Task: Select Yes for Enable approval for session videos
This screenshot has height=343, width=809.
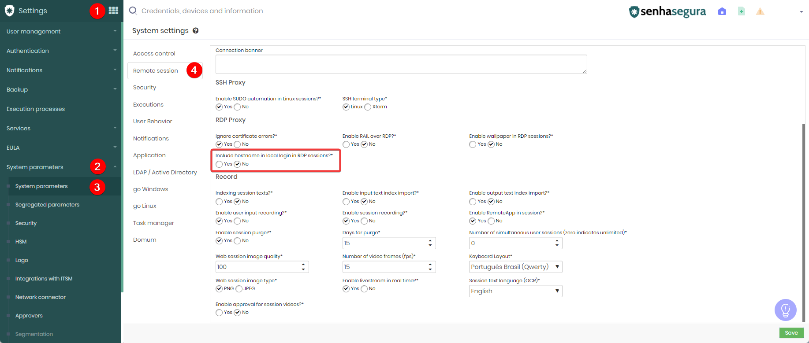Action: tap(219, 313)
